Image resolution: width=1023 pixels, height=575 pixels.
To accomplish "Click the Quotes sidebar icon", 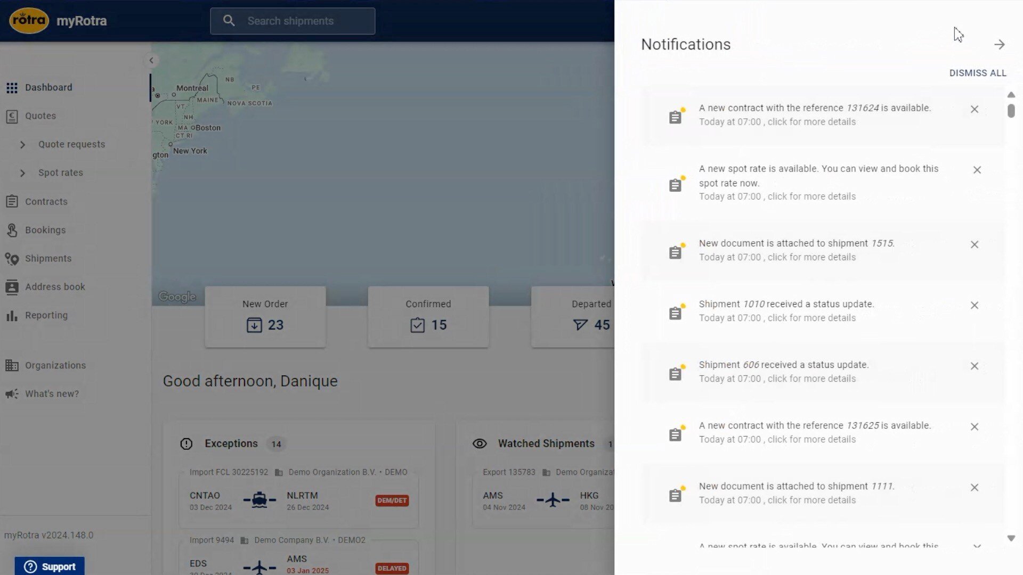I will (x=12, y=116).
